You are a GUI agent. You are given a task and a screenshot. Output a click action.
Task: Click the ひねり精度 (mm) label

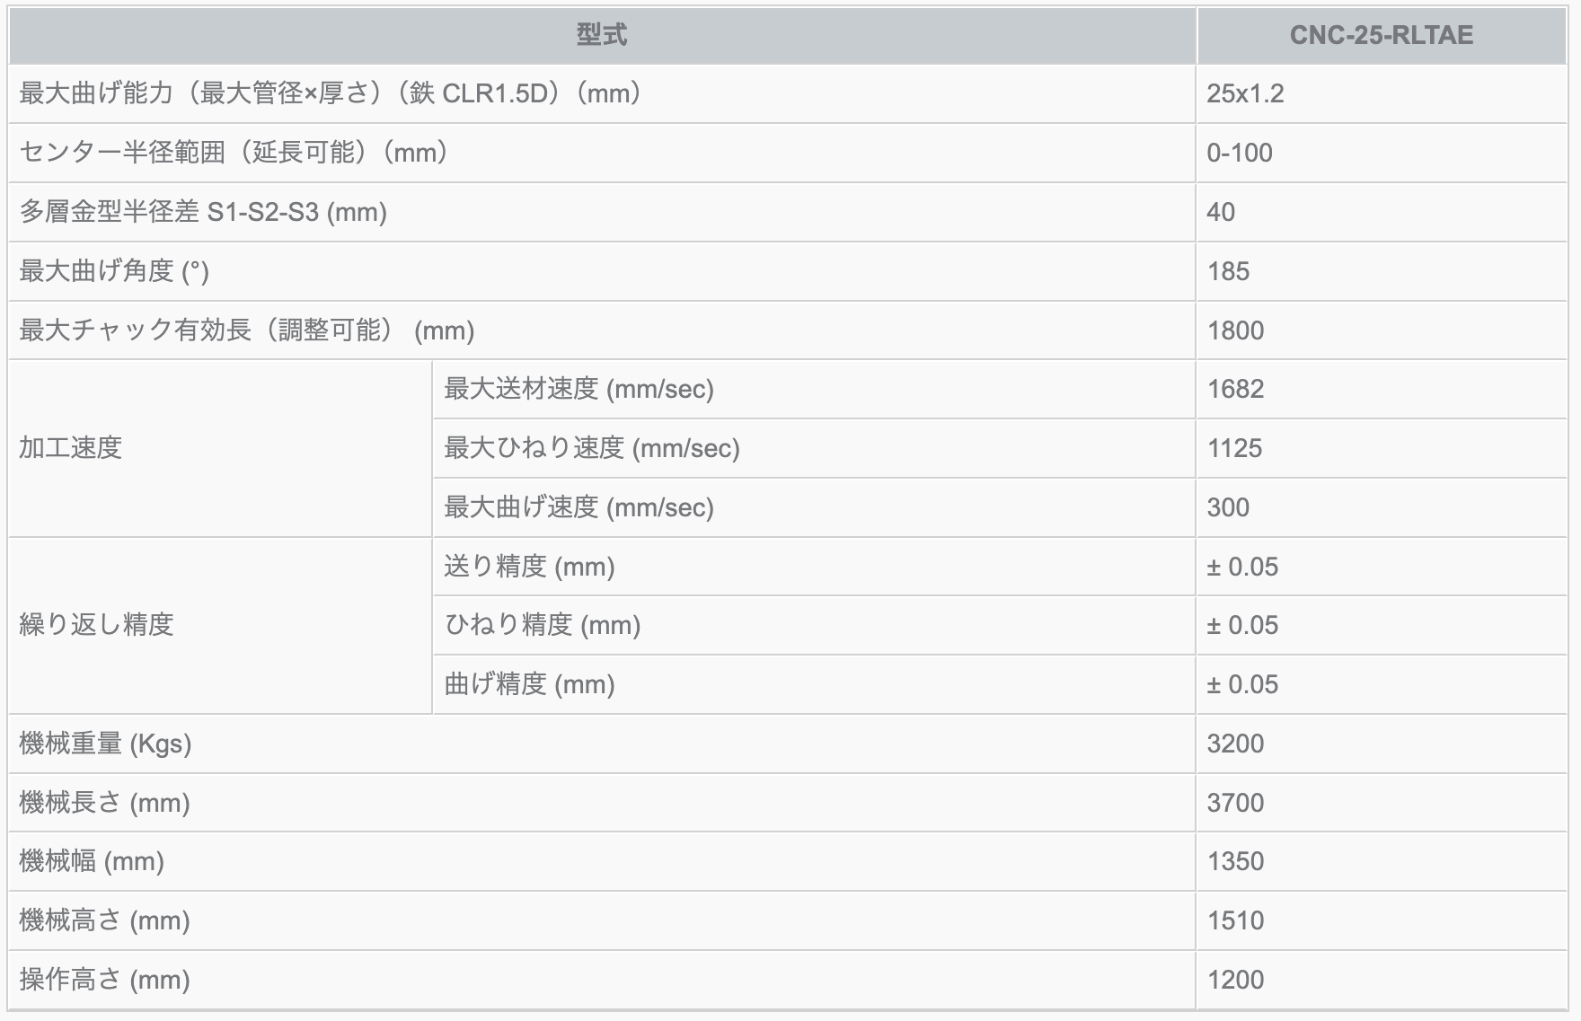click(x=542, y=625)
